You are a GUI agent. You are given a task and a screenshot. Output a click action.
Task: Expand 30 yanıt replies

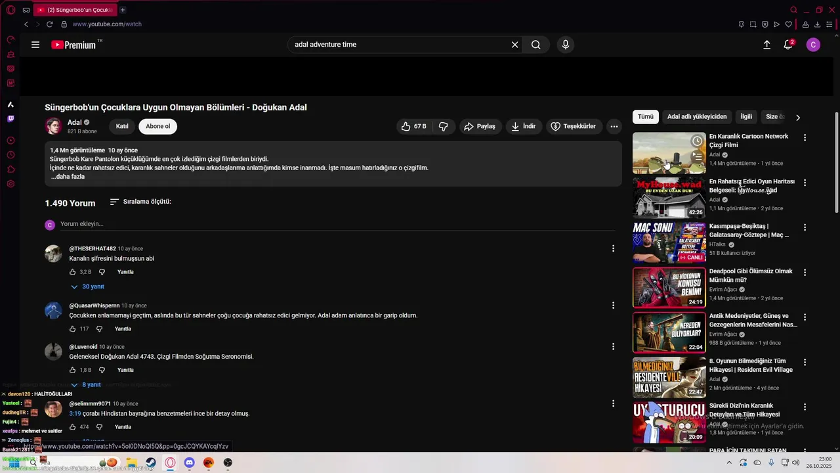[87, 286]
